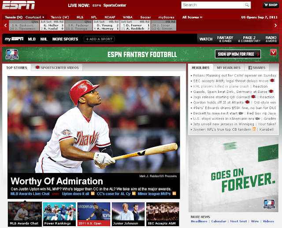
Task: Open MLB in the myESPN bar
Action: pyautogui.click(x=32, y=39)
